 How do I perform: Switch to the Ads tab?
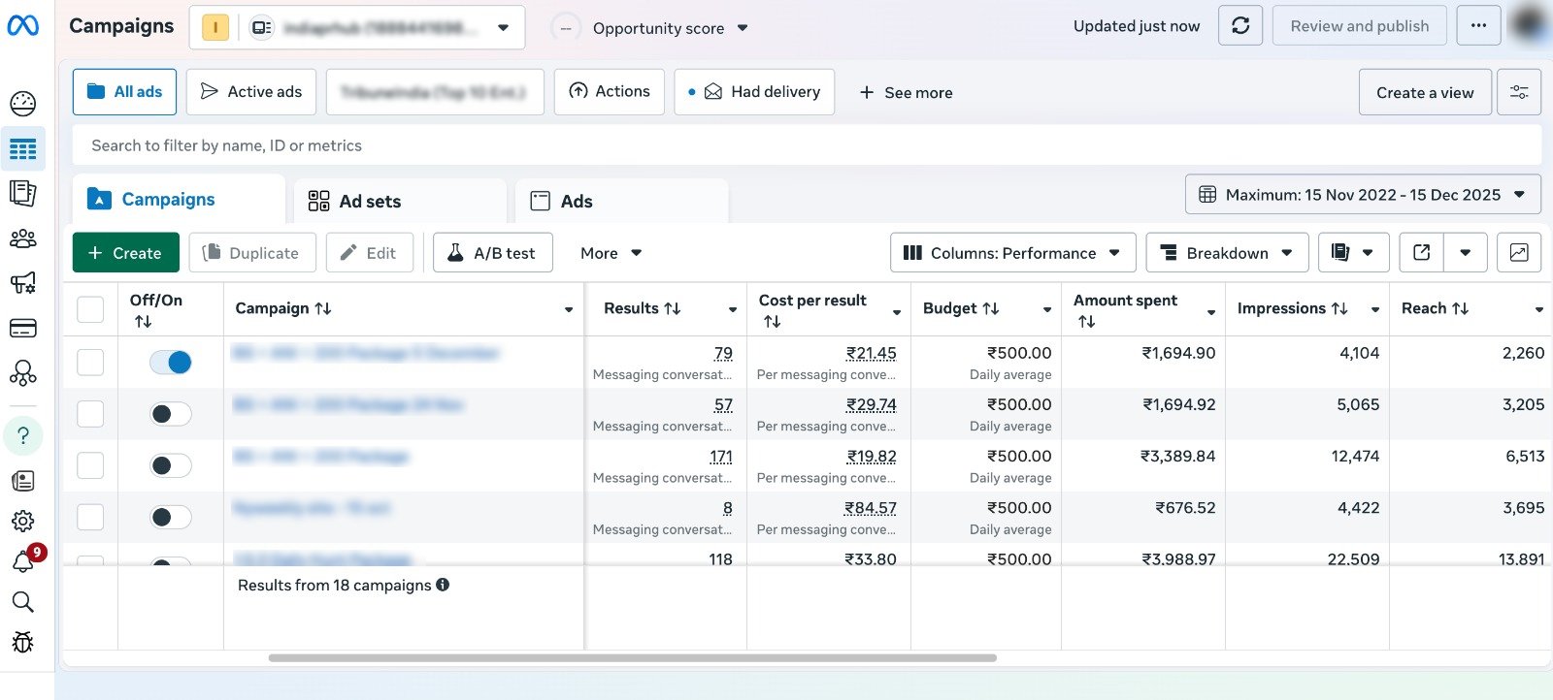coord(576,202)
